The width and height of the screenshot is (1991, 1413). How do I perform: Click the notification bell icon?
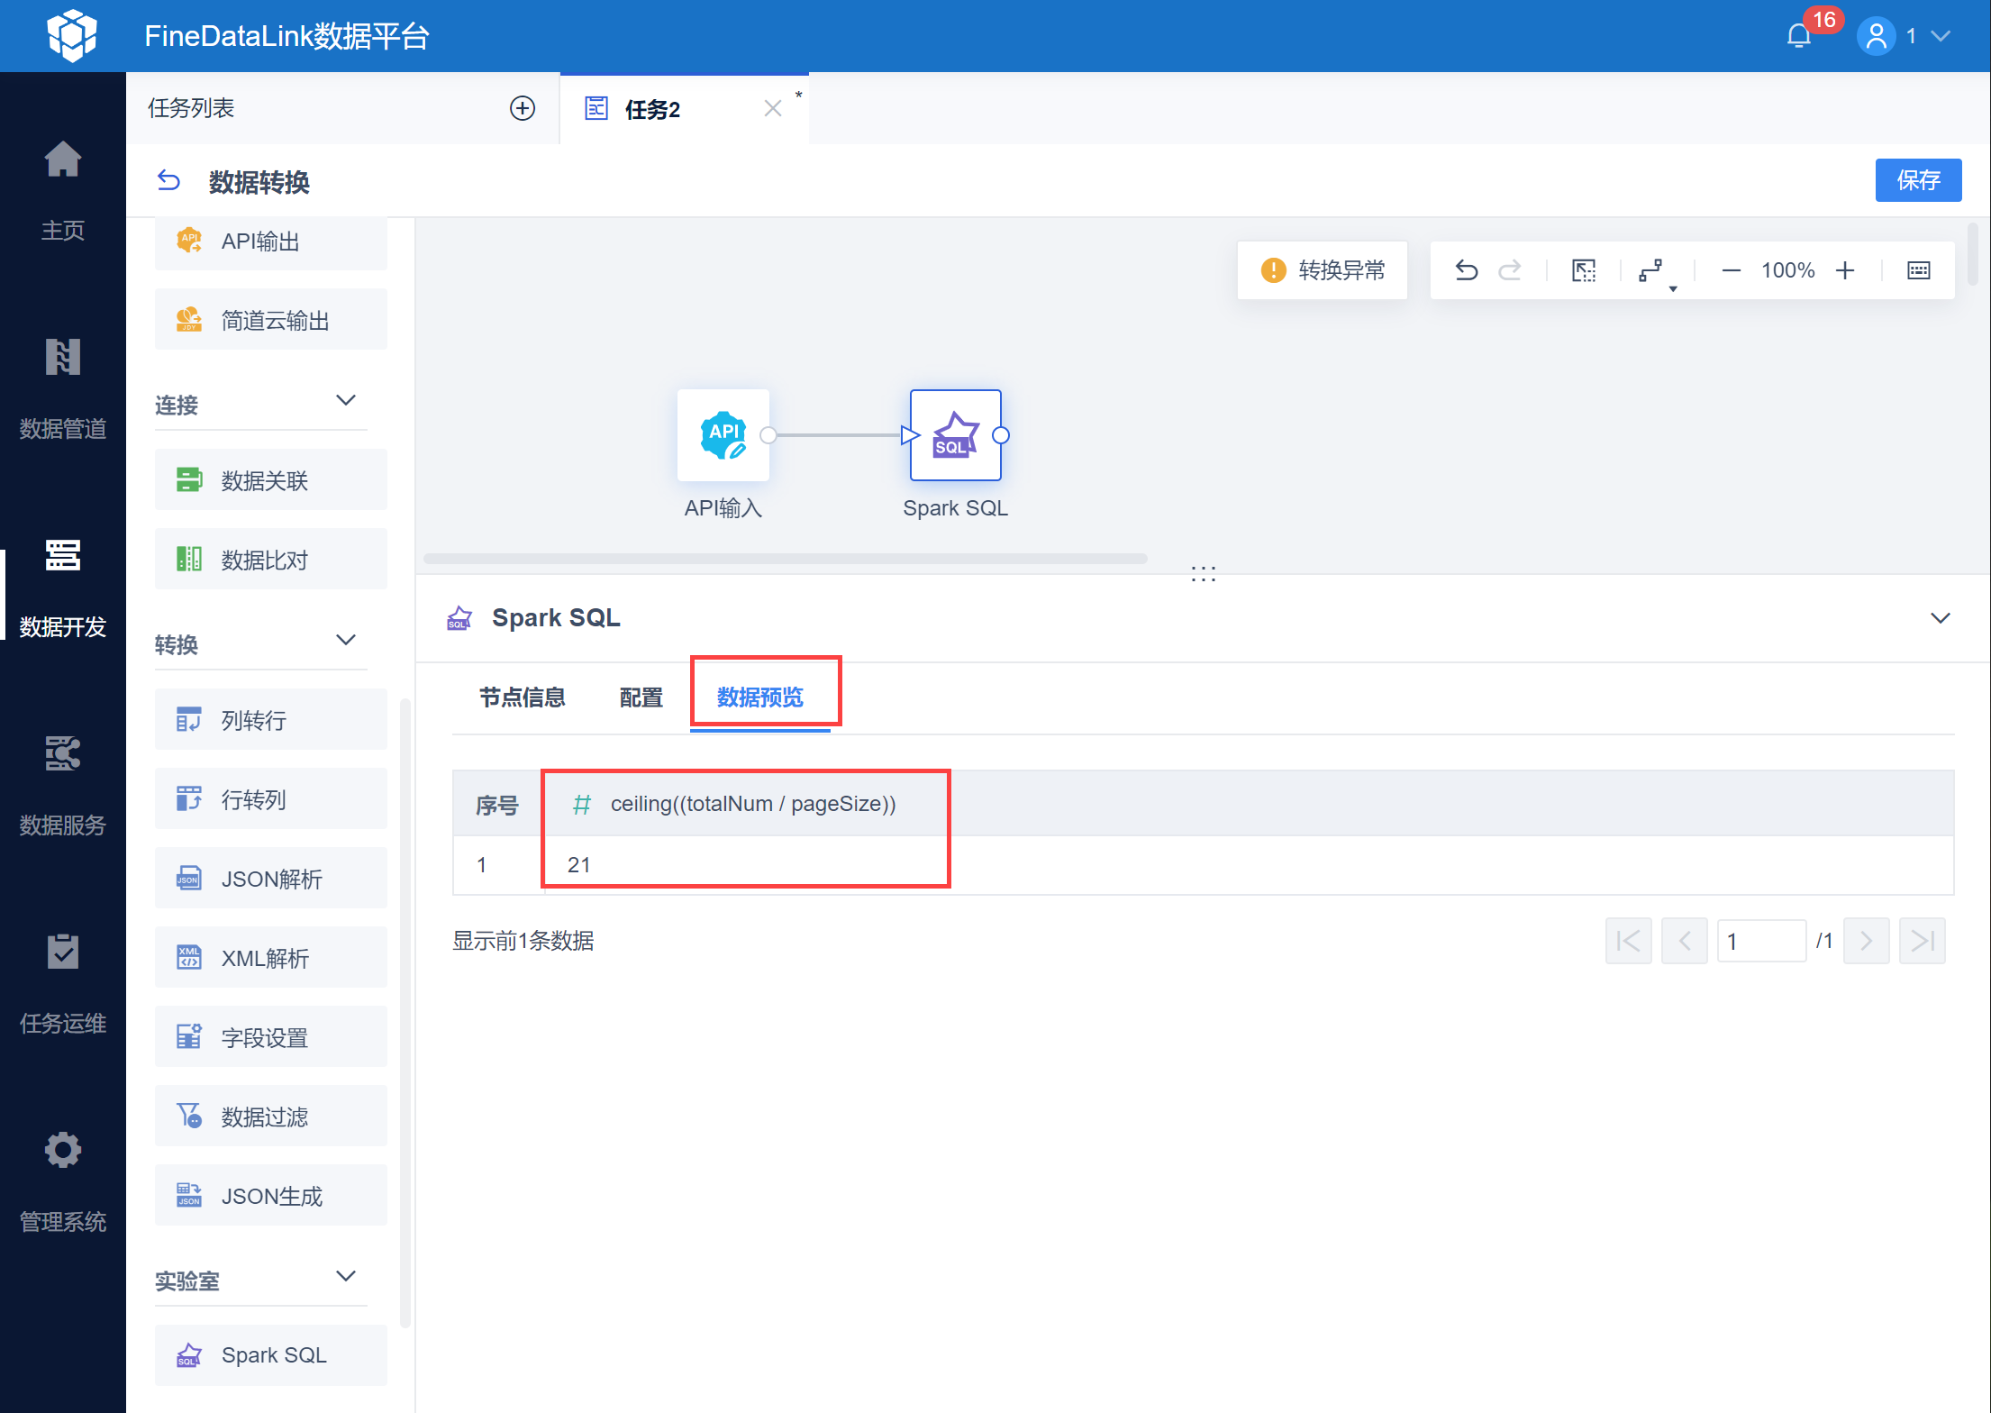coord(1798,36)
